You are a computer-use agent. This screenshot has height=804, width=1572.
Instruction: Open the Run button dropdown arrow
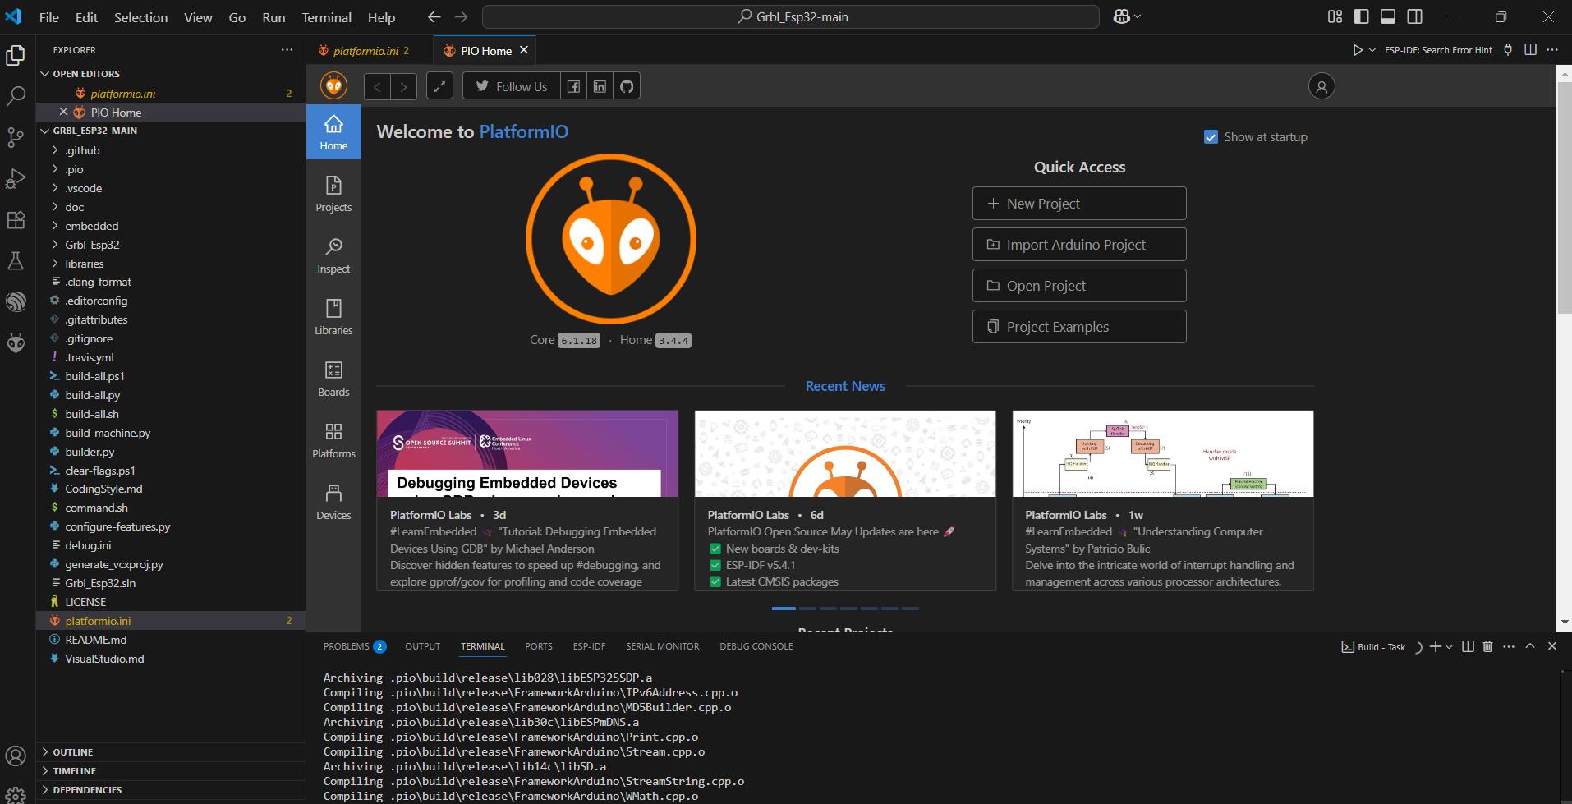tap(1372, 50)
